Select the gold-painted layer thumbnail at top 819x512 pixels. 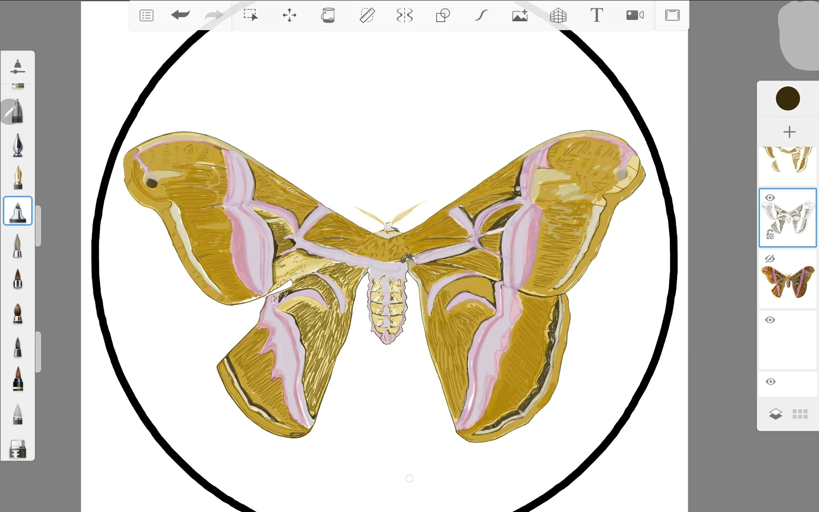tap(788, 166)
